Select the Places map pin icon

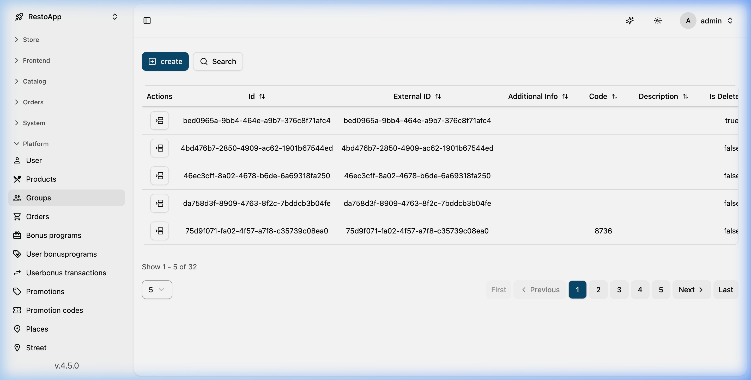[17, 329]
